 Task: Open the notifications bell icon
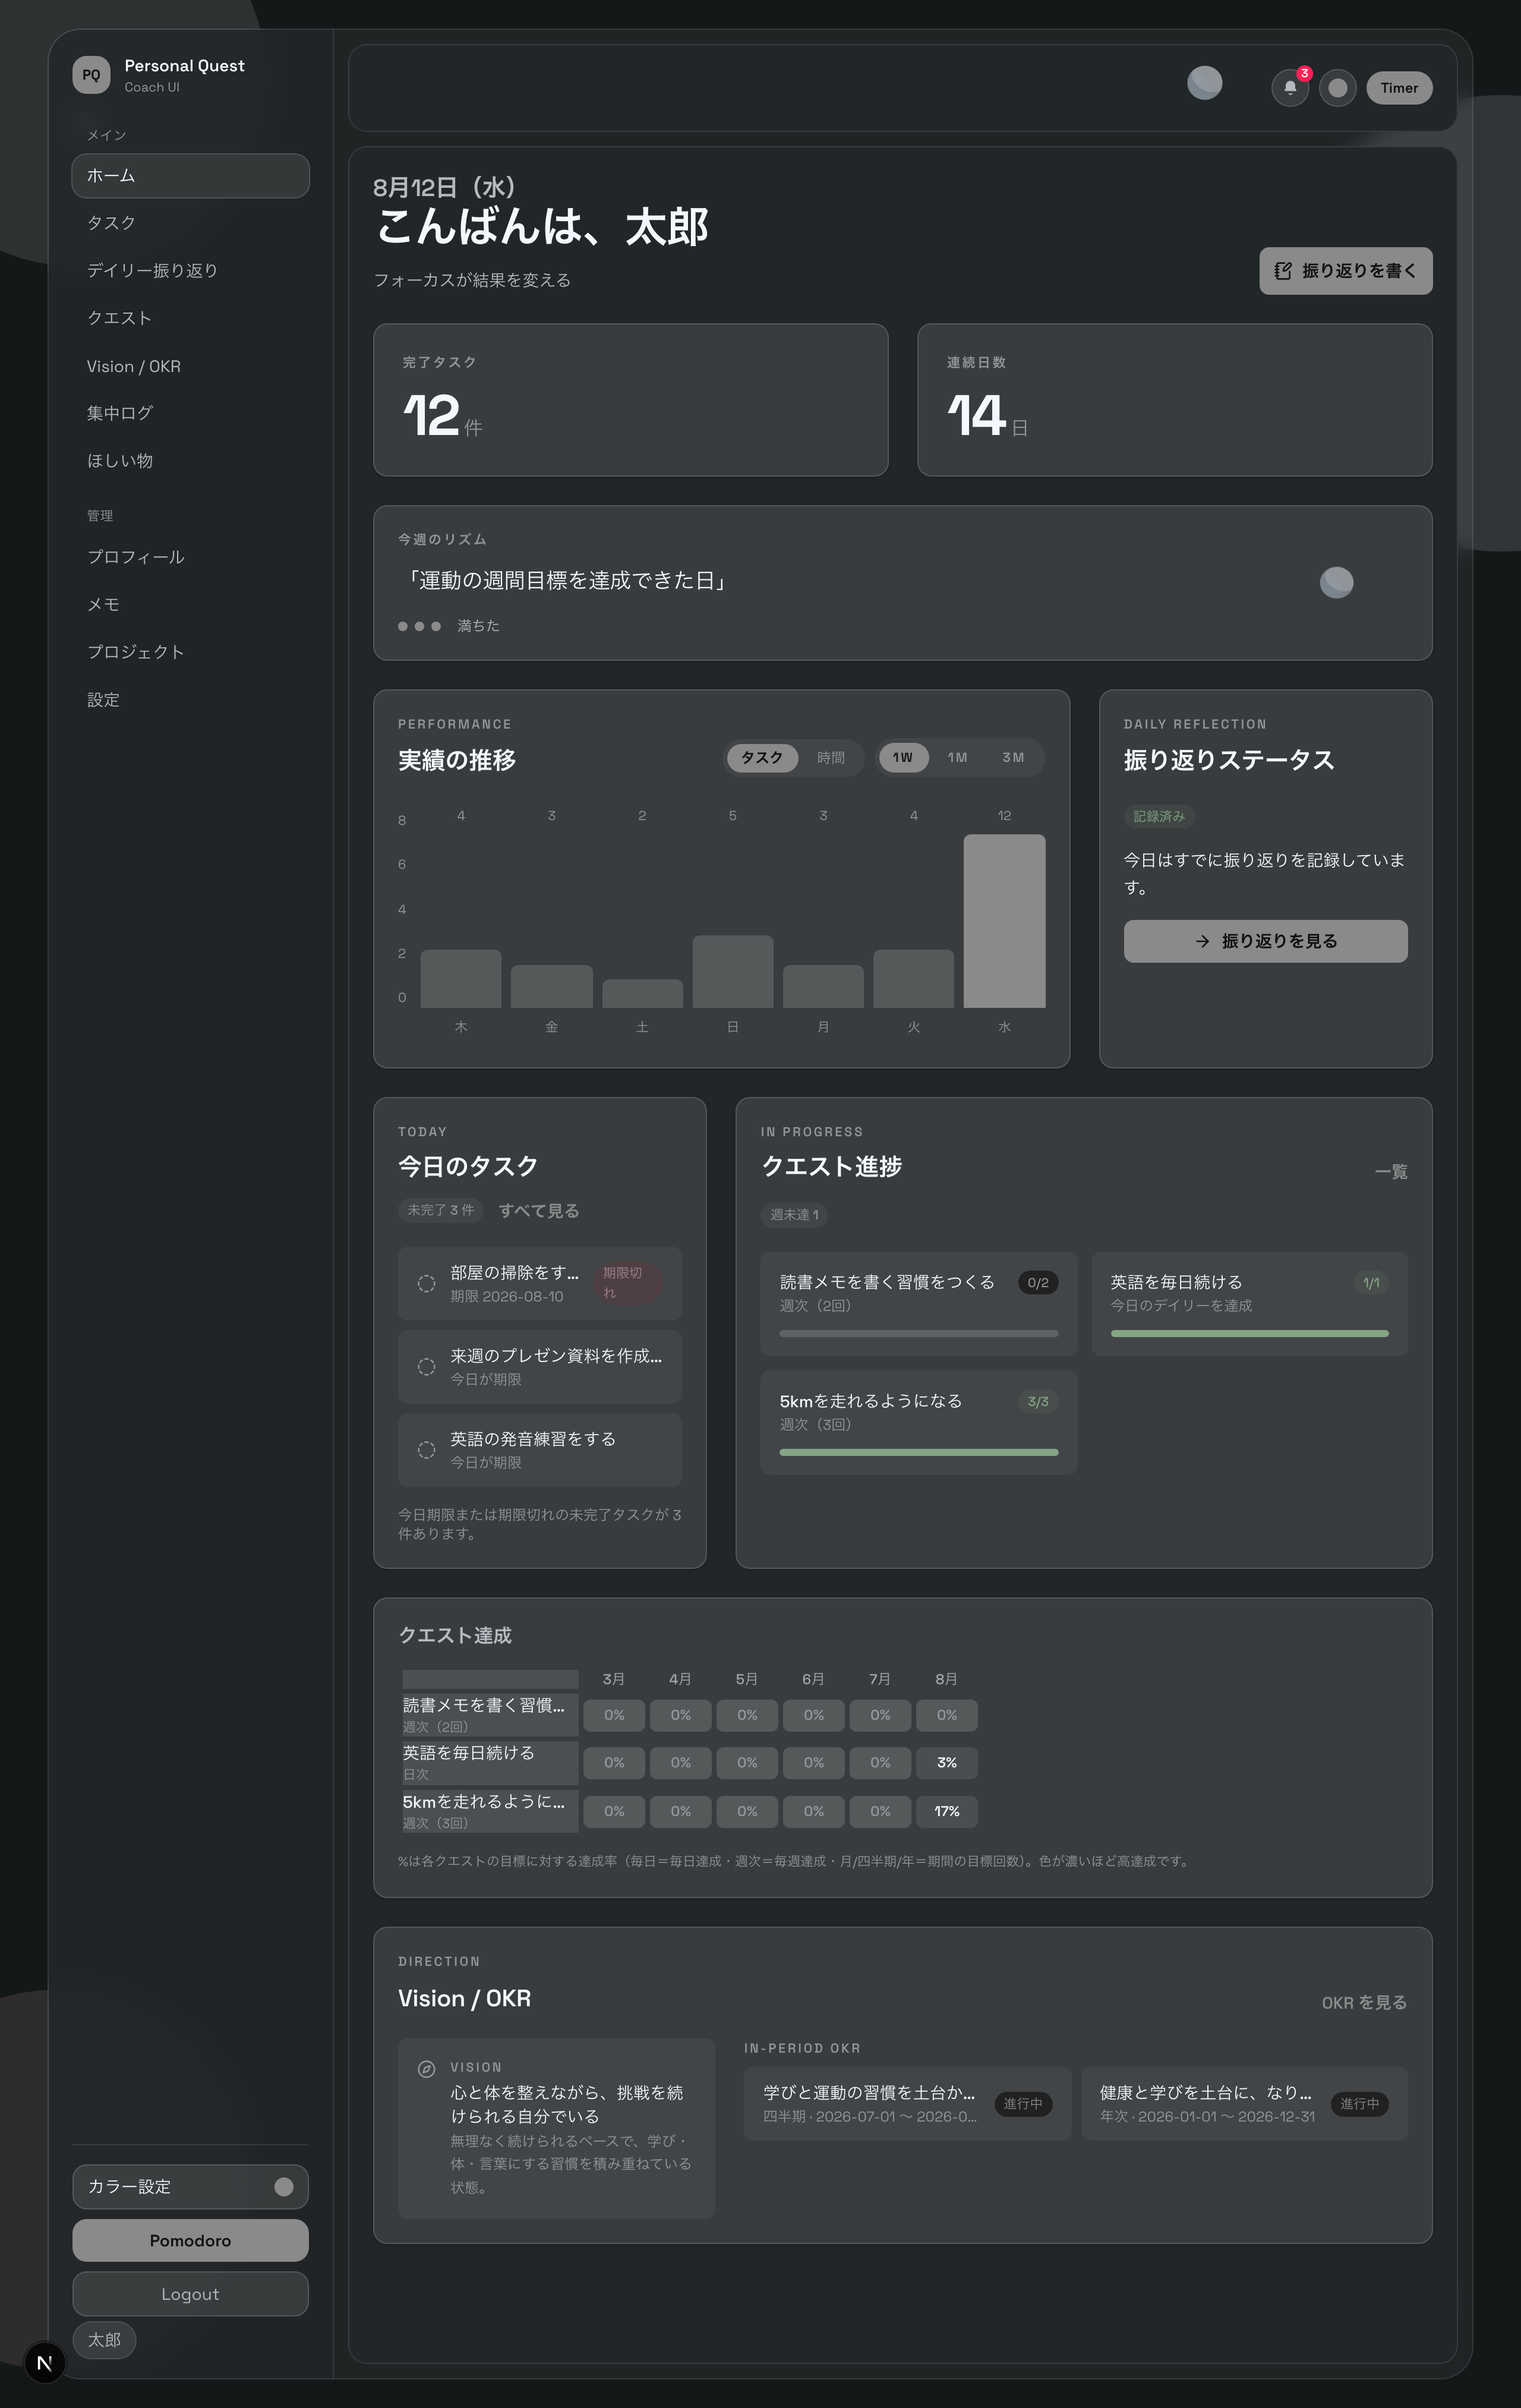1290,88
